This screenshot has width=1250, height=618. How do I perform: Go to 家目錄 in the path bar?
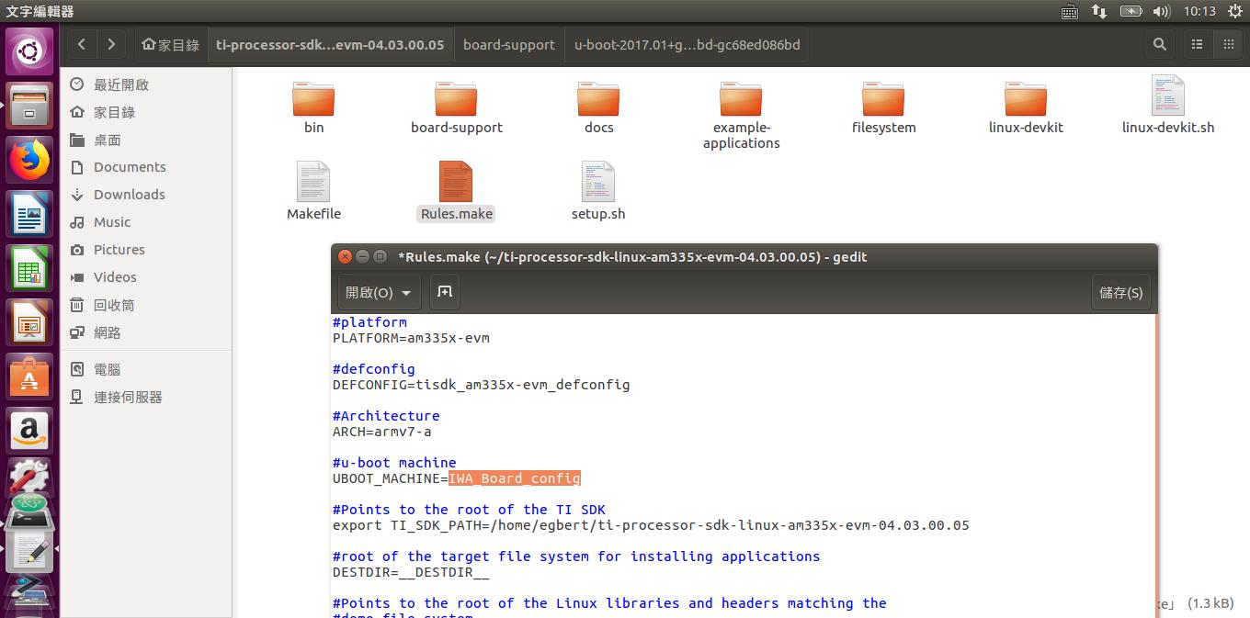coord(171,44)
